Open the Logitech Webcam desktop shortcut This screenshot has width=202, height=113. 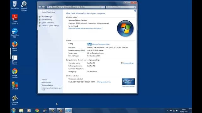(24, 6)
